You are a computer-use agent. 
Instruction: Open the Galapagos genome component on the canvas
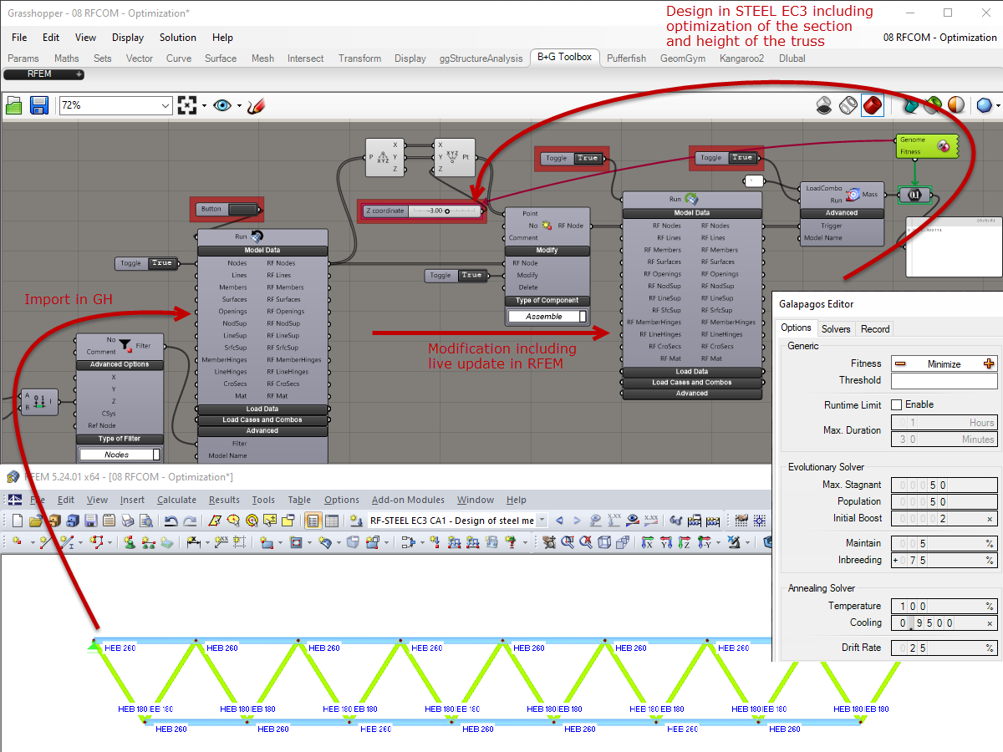[927, 145]
